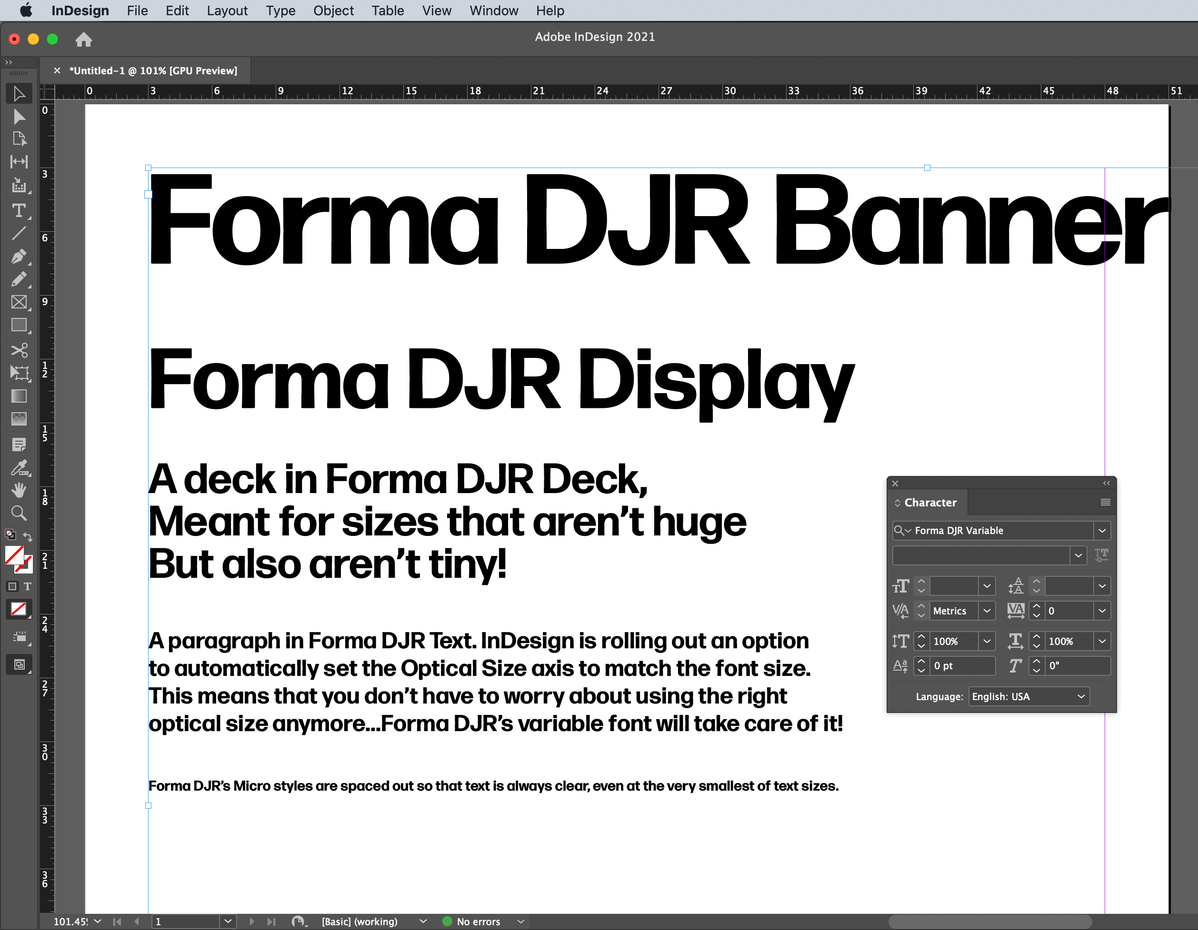Screen dimensions: 1198x930
Task: Select the Gap tool
Action: [19, 162]
